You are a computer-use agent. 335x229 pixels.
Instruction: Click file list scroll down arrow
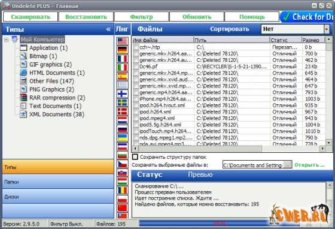click(x=329, y=142)
